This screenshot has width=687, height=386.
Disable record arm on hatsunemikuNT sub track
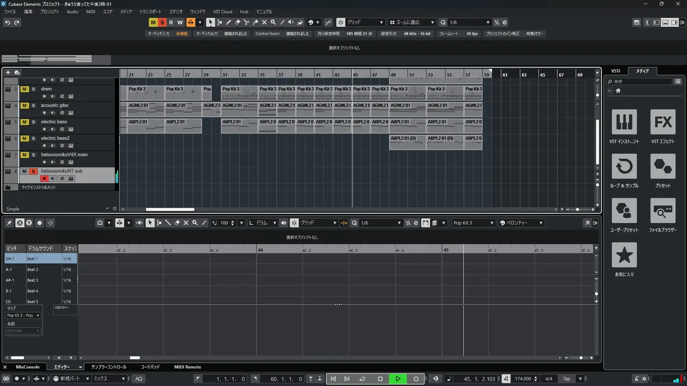(x=44, y=178)
